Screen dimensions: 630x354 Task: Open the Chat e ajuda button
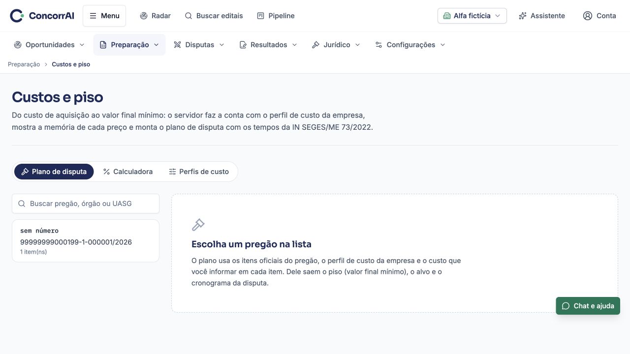click(x=588, y=306)
